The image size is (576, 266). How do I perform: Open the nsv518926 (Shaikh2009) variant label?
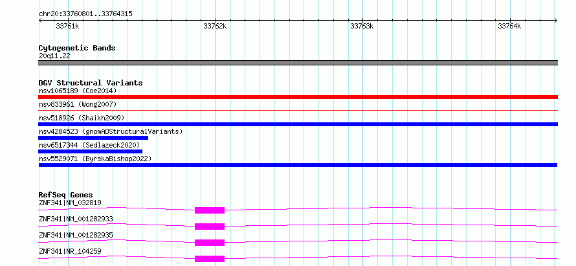(x=82, y=118)
